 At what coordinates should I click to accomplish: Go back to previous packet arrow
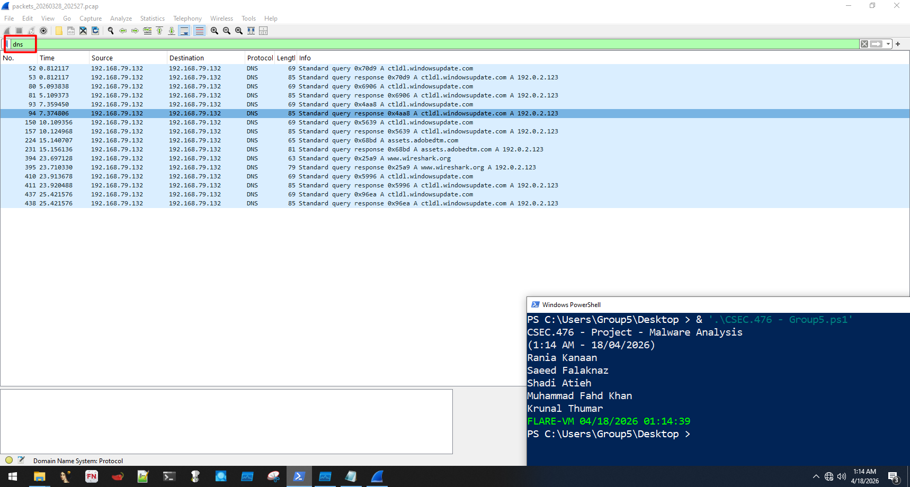pyautogui.click(x=123, y=31)
